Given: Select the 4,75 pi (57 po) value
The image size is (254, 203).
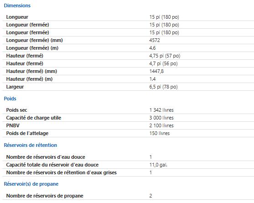Looking at the screenshot, I should tap(165, 56).
